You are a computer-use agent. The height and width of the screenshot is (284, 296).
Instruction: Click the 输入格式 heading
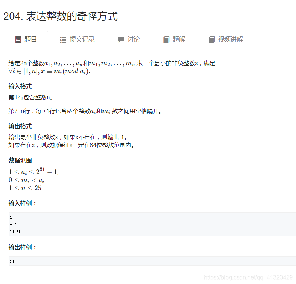click(x=20, y=86)
